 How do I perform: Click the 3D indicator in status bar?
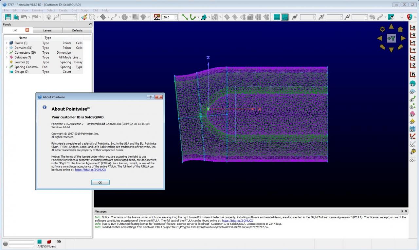(59, 241)
